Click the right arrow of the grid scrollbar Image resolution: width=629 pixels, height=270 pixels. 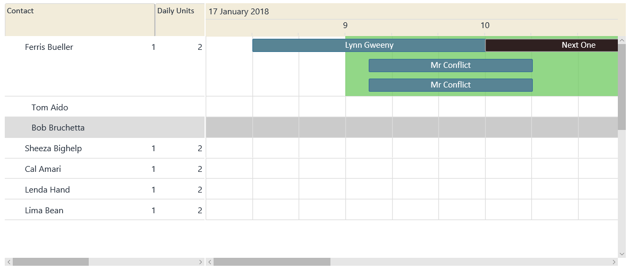[201, 262]
